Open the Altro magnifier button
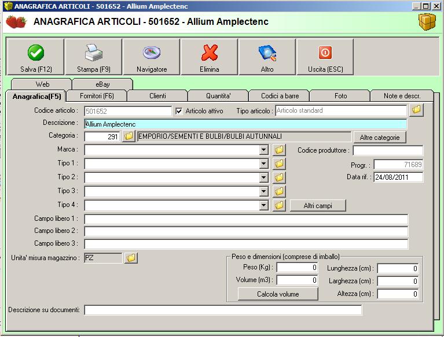 coord(267,57)
